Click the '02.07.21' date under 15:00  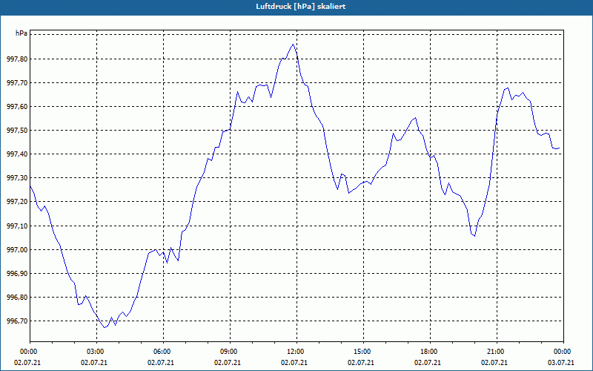point(361,363)
